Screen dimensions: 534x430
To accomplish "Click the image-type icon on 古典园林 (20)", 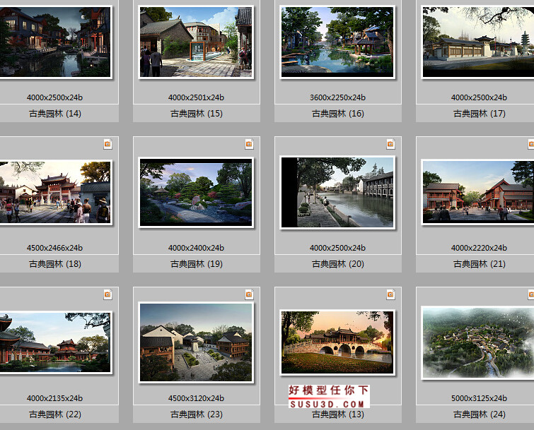I will pyautogui.click(x=390, y=144).
